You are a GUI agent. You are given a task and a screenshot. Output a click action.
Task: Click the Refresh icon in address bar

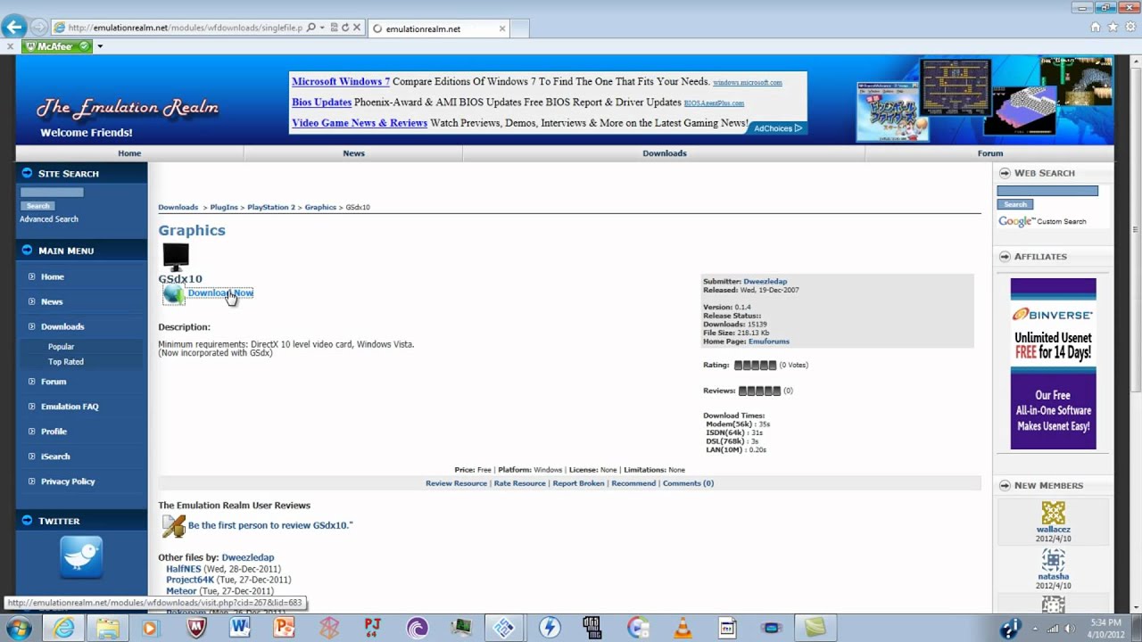coord(345,28)
